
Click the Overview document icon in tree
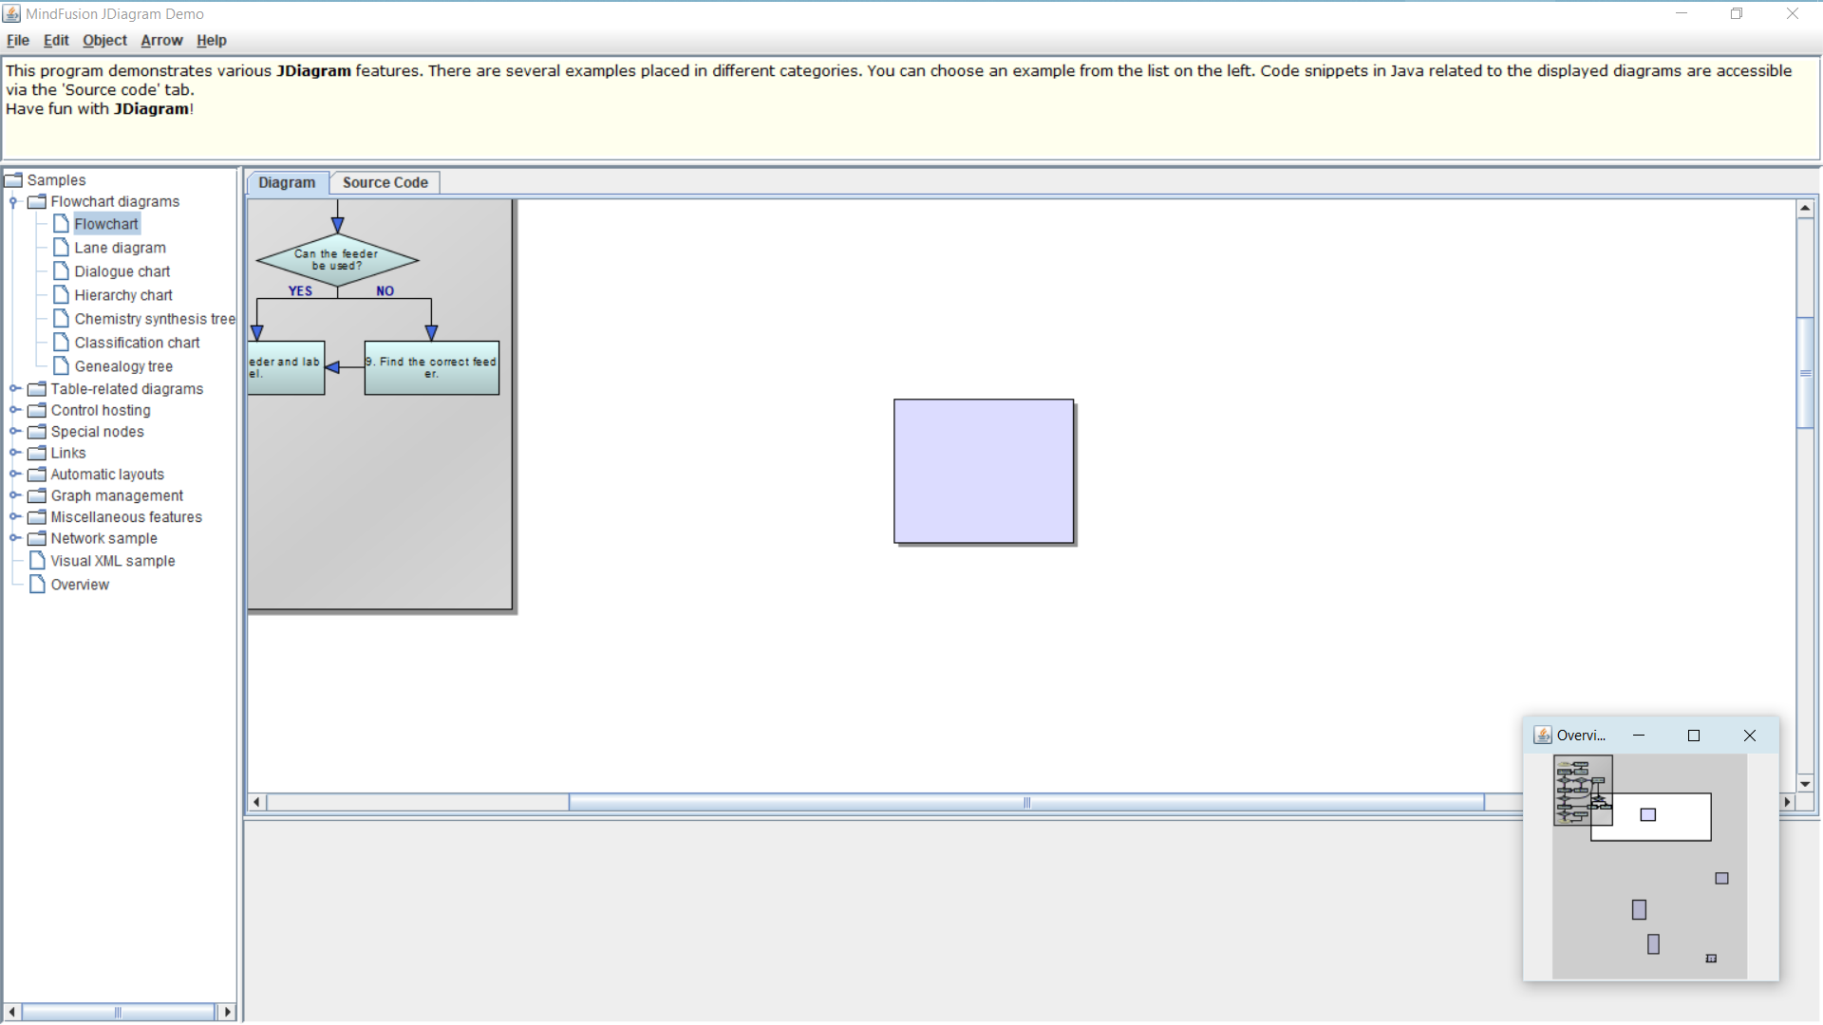37,585
